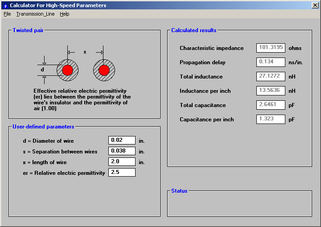Click the 's' separation dimension label in the diagram
Screen dimensions: 321x227
coord(85,52)
